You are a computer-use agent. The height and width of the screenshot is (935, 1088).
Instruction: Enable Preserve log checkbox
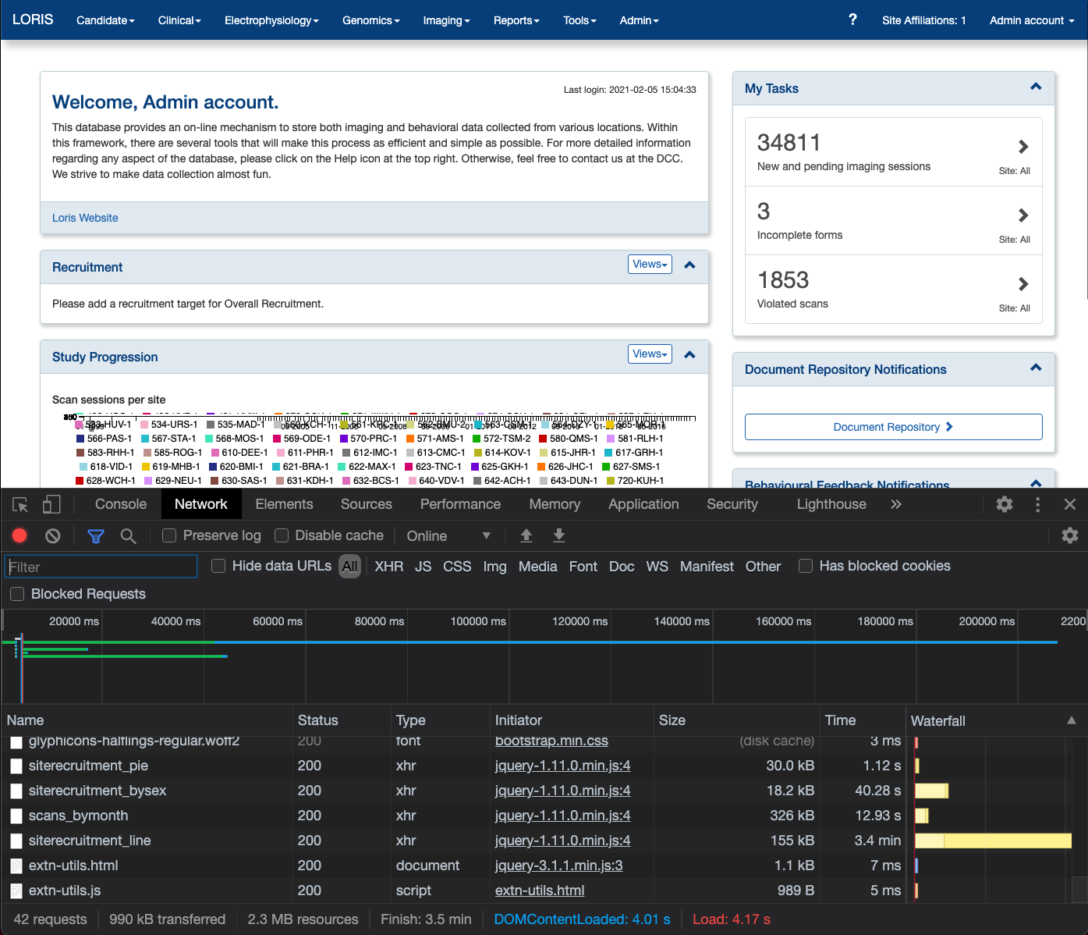coord(169,535)
